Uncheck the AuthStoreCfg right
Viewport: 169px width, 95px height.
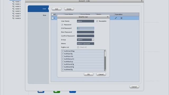63,64
